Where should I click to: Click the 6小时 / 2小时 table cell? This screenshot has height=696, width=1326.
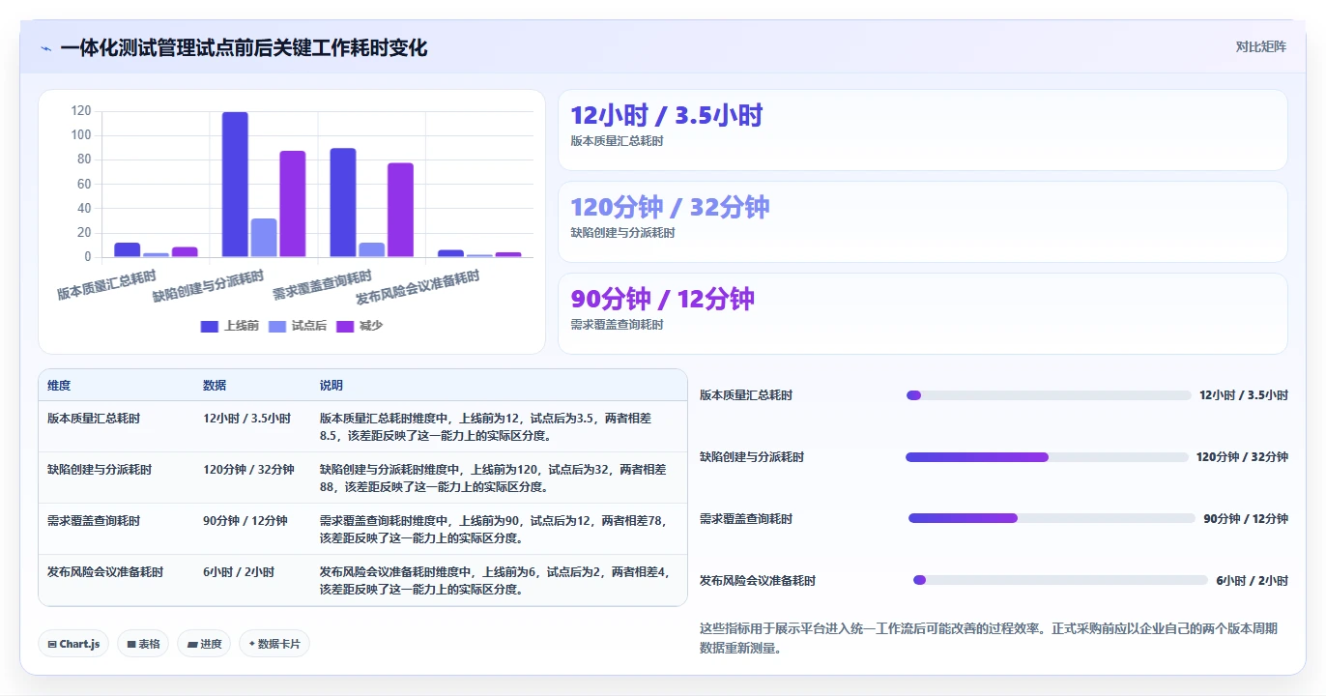click(239, 572)
